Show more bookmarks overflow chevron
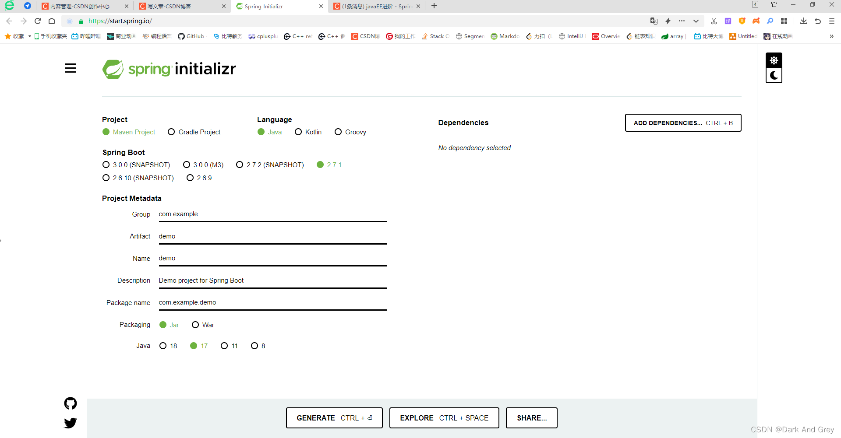This screenshot has width=841, height=438. pos(831,36)
